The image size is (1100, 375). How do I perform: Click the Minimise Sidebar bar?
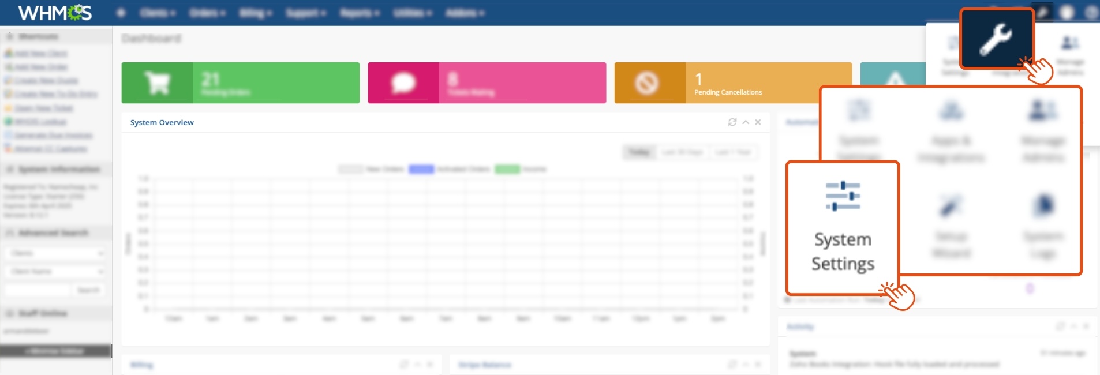click(x=55, y=351)
